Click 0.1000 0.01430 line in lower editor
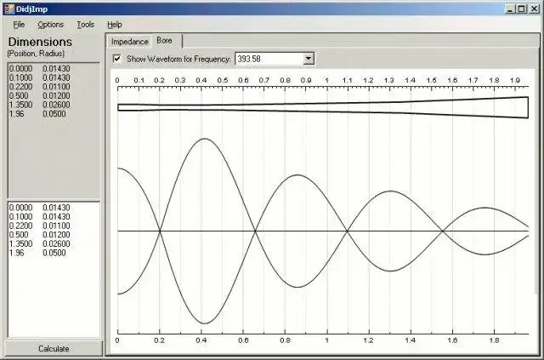 pos(40,216)
